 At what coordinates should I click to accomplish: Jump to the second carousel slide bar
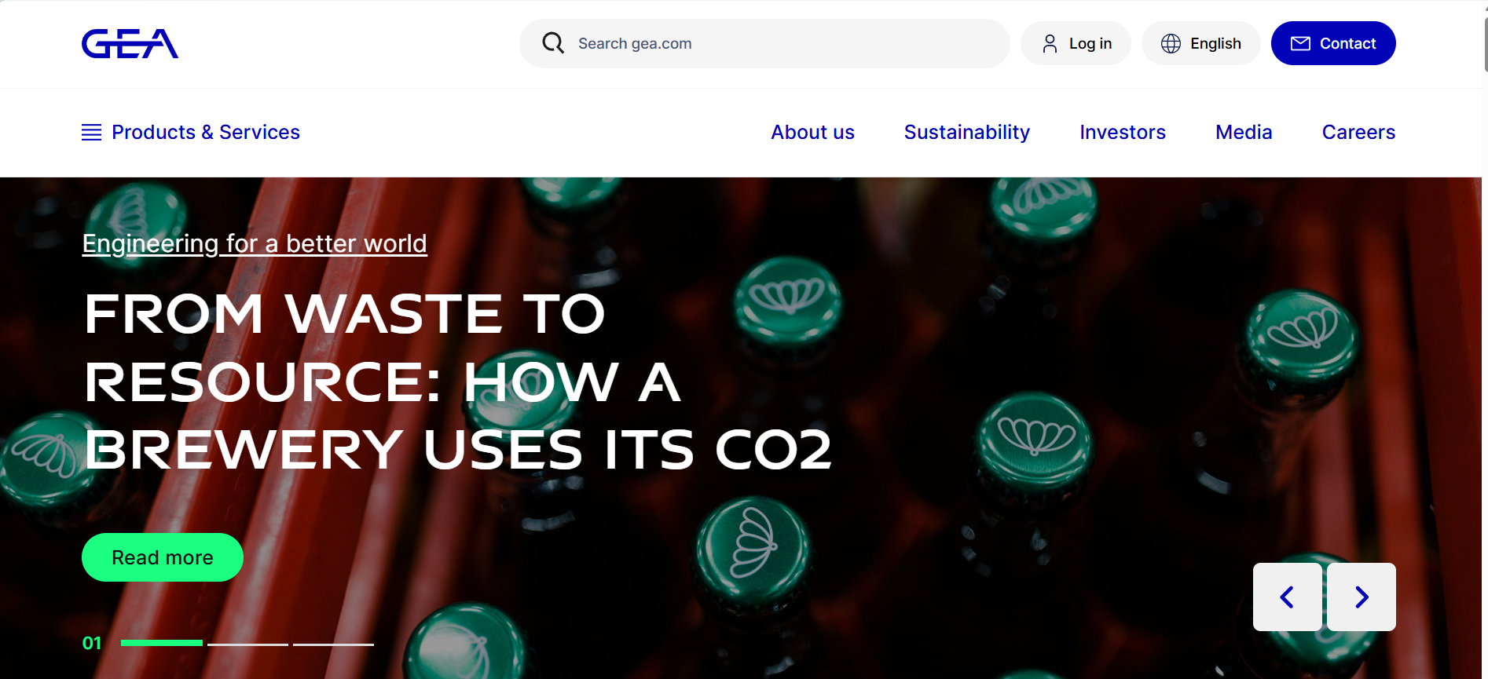tap(247, 644)
